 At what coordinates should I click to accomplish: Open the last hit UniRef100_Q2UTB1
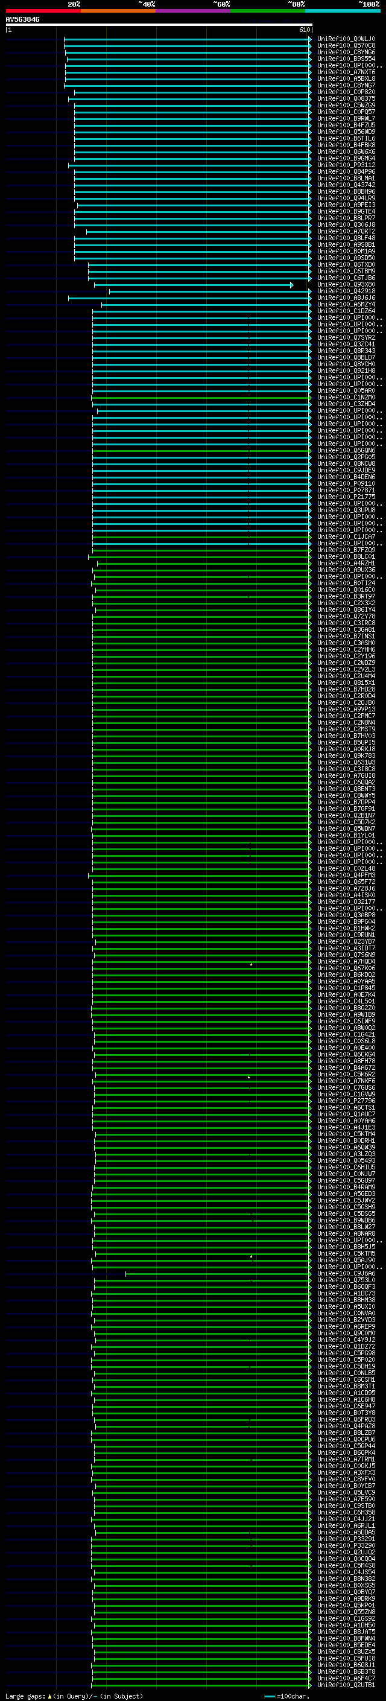pos(346,1685)
